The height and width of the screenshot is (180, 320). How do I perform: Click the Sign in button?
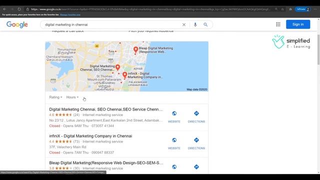tap(298, 24)
